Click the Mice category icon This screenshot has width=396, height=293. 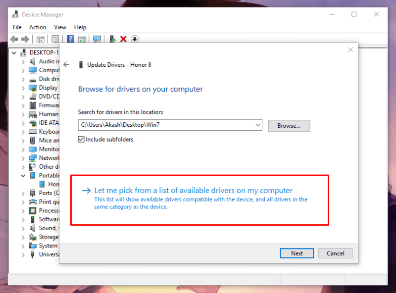(x=33, y=141)
